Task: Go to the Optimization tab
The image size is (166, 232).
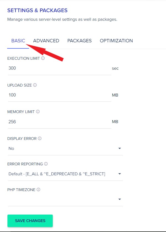Action: tap(116, 41)
